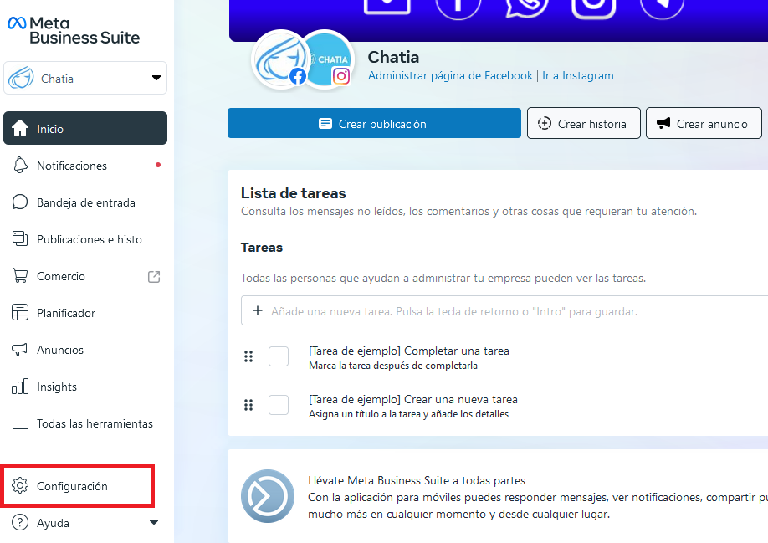
Task: Expand the Ayuda dropdown arrow
Action: 154,522
